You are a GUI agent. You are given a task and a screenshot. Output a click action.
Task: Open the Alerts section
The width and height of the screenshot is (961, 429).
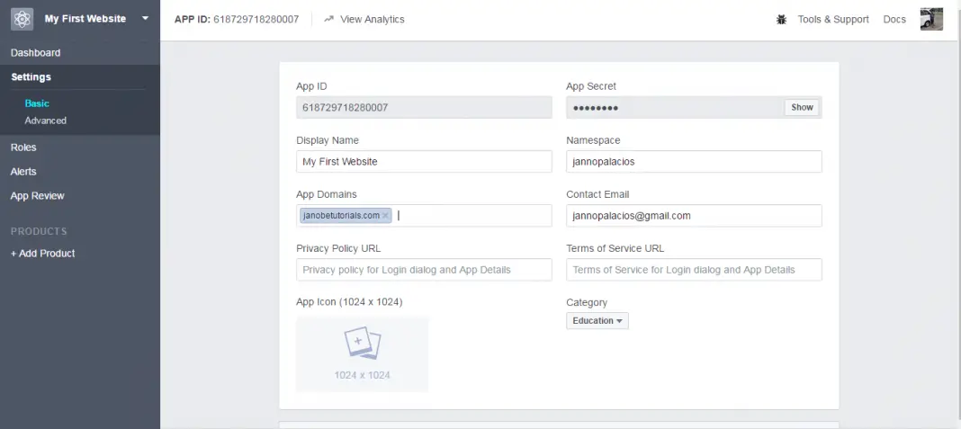point(23,172)
